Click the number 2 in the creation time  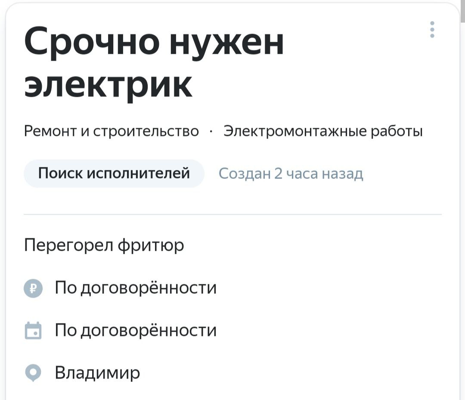coord(278,174)
